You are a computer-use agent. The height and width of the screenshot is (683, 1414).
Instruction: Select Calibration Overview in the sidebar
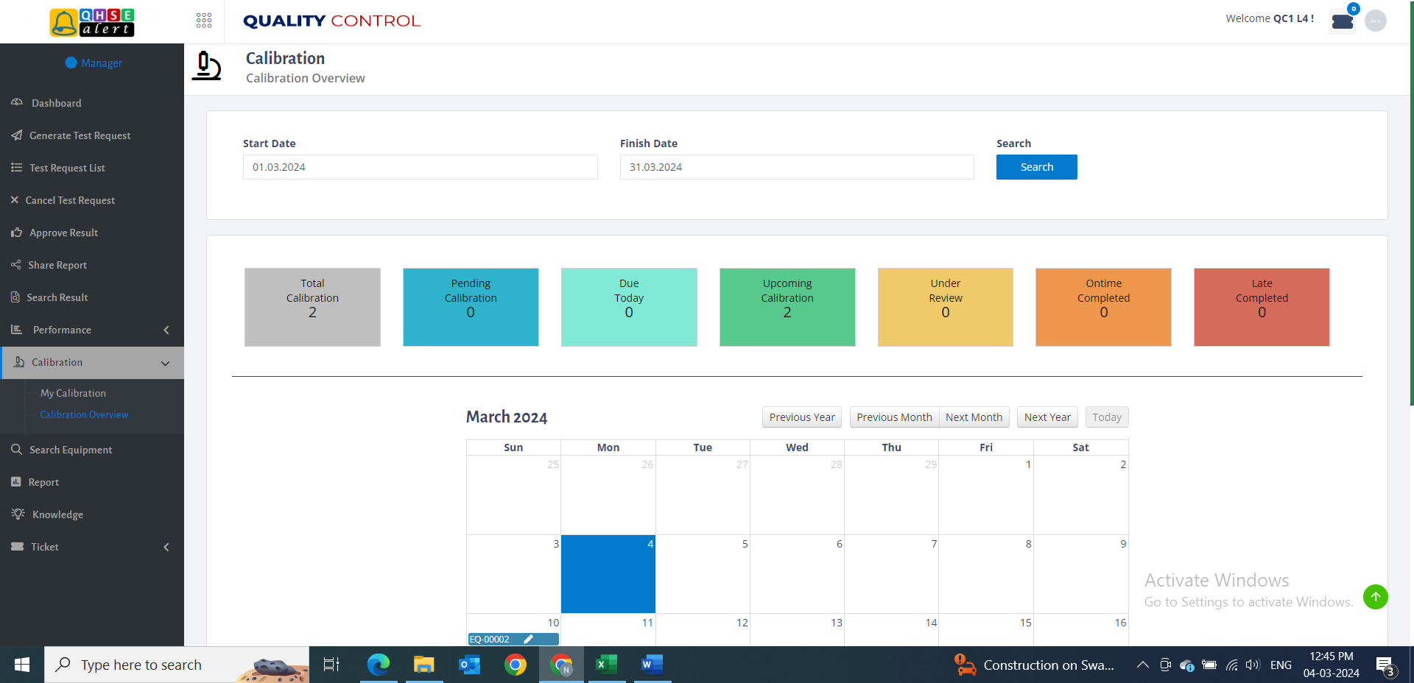[x=84, y=414]
